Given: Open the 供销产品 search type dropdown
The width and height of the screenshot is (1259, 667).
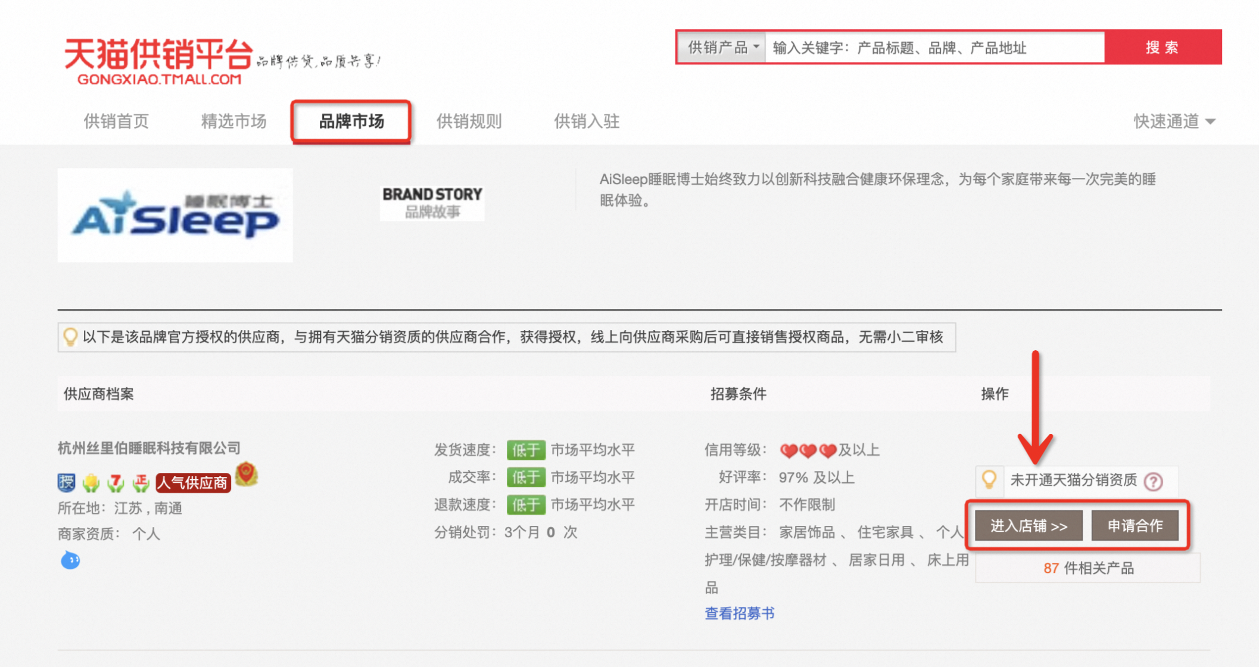Looking at the screenshot, I should [x=723, y=48].
